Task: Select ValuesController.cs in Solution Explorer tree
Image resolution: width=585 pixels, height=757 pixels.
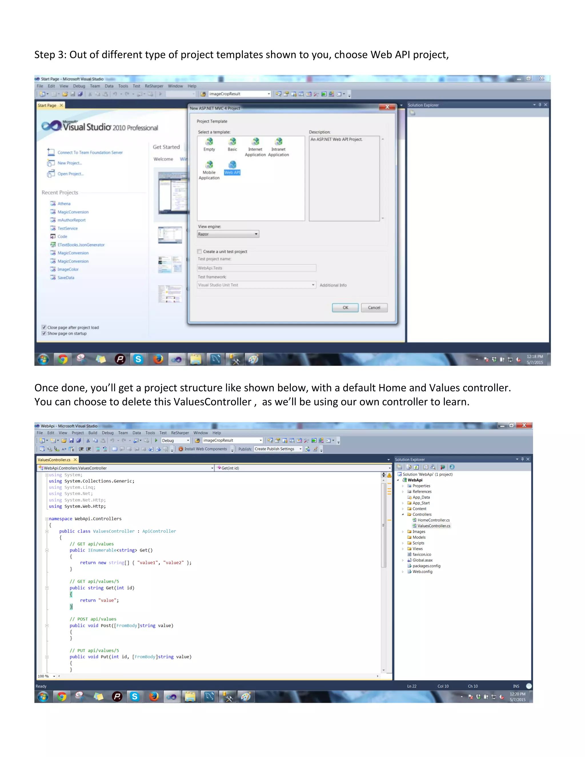Action: click(x=434, y=526)
